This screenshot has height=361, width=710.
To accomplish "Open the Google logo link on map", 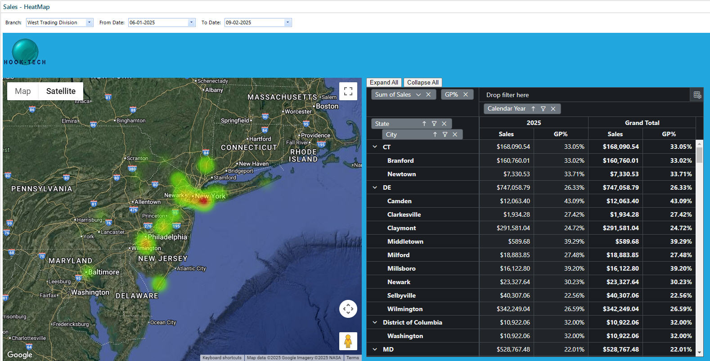I will [20, 354].
